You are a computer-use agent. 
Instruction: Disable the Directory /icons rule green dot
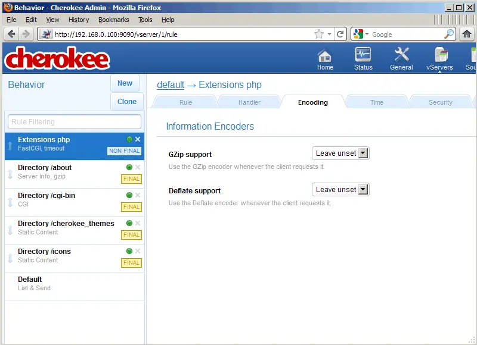129,251
